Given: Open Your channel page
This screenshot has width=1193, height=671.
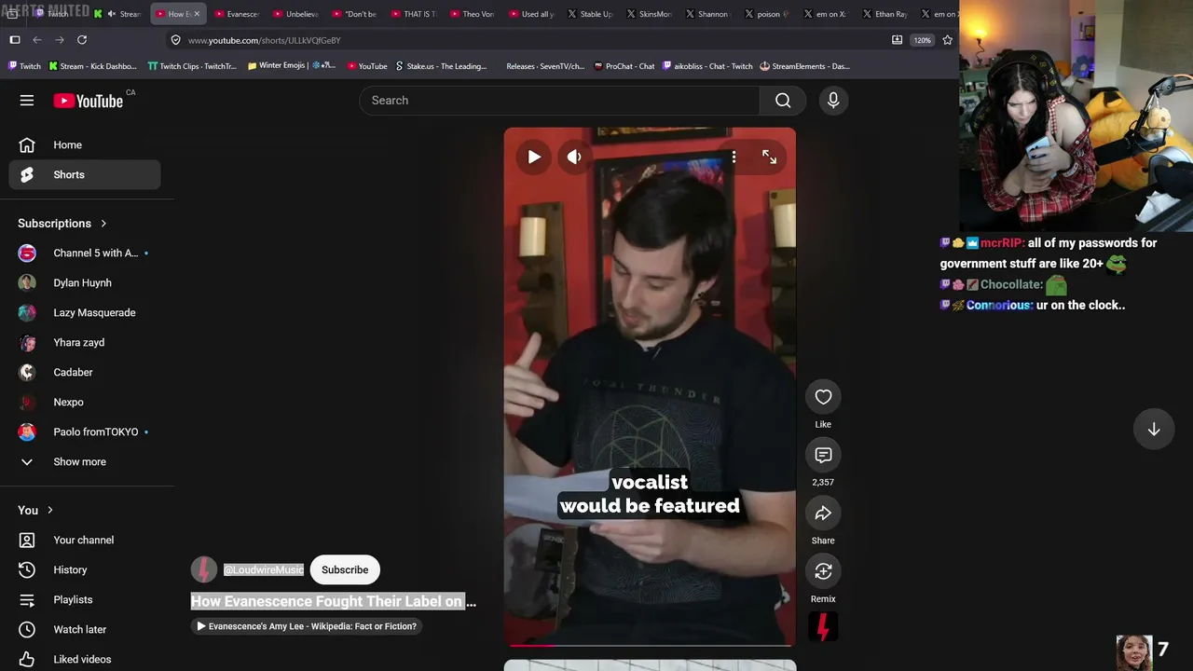Looking at the screenshot, I should coord(85,541).
